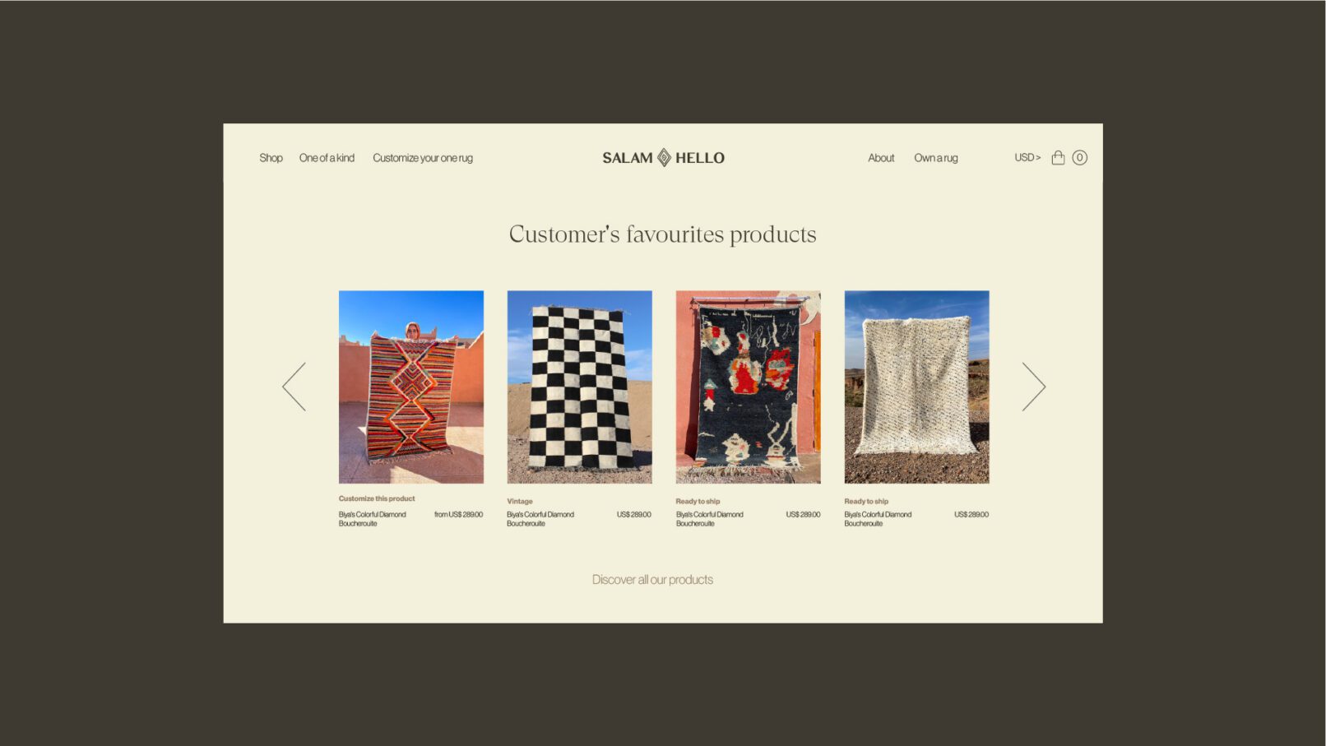Open the Own a rug page

click(x=936, y=158)
